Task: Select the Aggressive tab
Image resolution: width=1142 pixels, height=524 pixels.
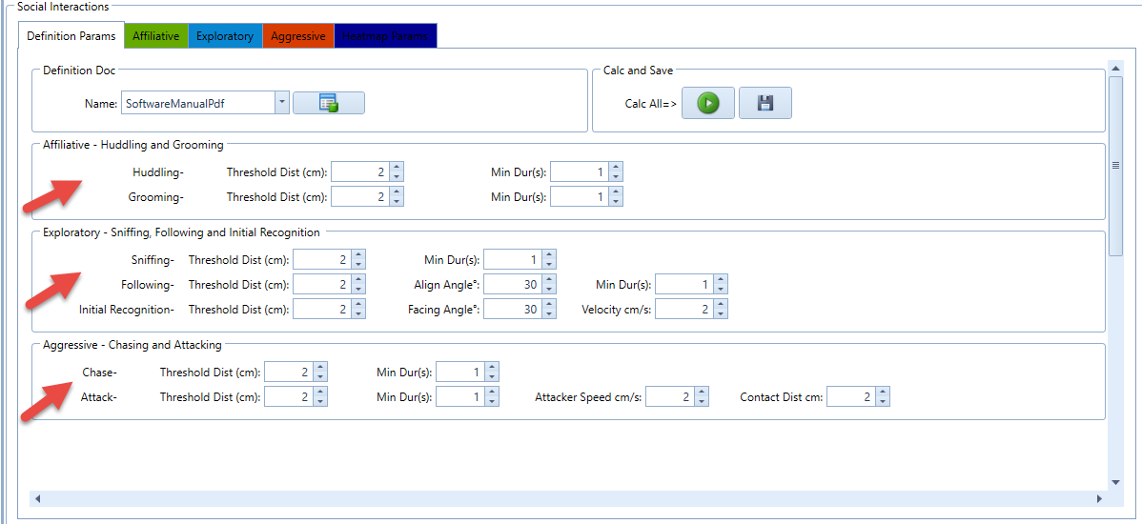Action: (x=297, y=36)
